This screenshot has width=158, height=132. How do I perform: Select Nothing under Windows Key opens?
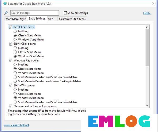coord(15,64)
